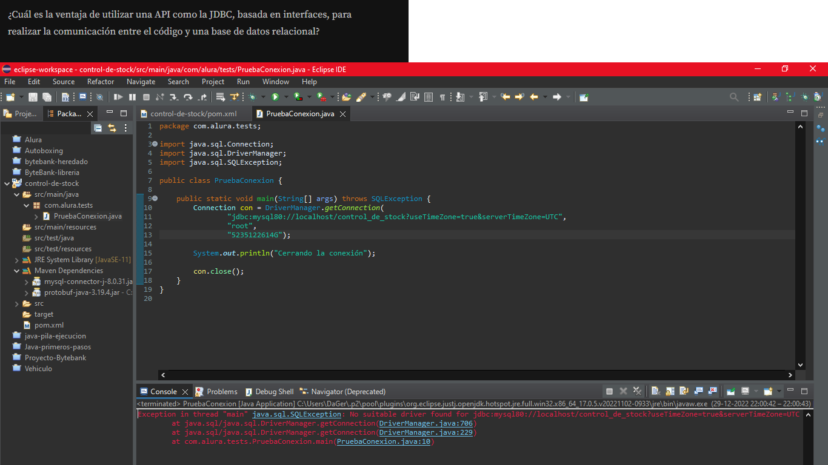Open the File menu
The height and width of the screenshot is (465, 828).
10,82
